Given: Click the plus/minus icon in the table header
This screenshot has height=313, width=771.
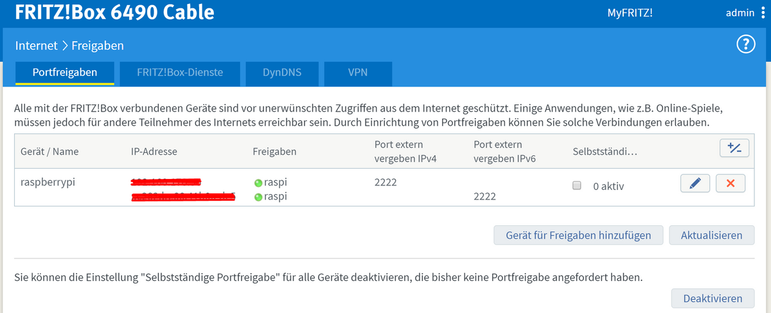Looking at the screenshot, I should [x=734, y=148].
